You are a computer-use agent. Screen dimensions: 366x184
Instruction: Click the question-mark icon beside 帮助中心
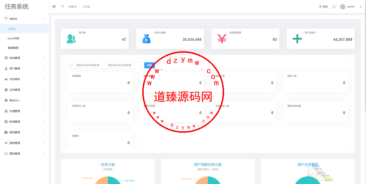pos(6,100)
